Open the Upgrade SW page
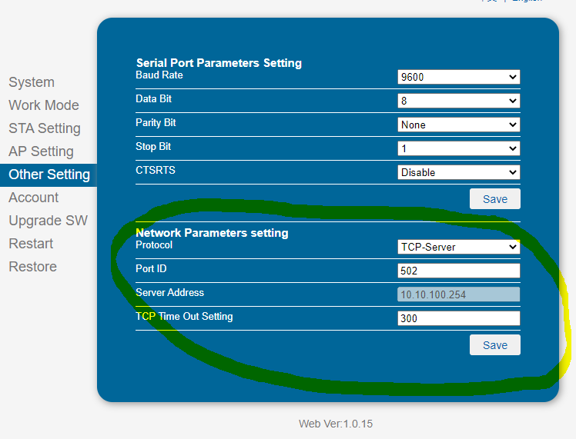 click(x=48, y=221)
